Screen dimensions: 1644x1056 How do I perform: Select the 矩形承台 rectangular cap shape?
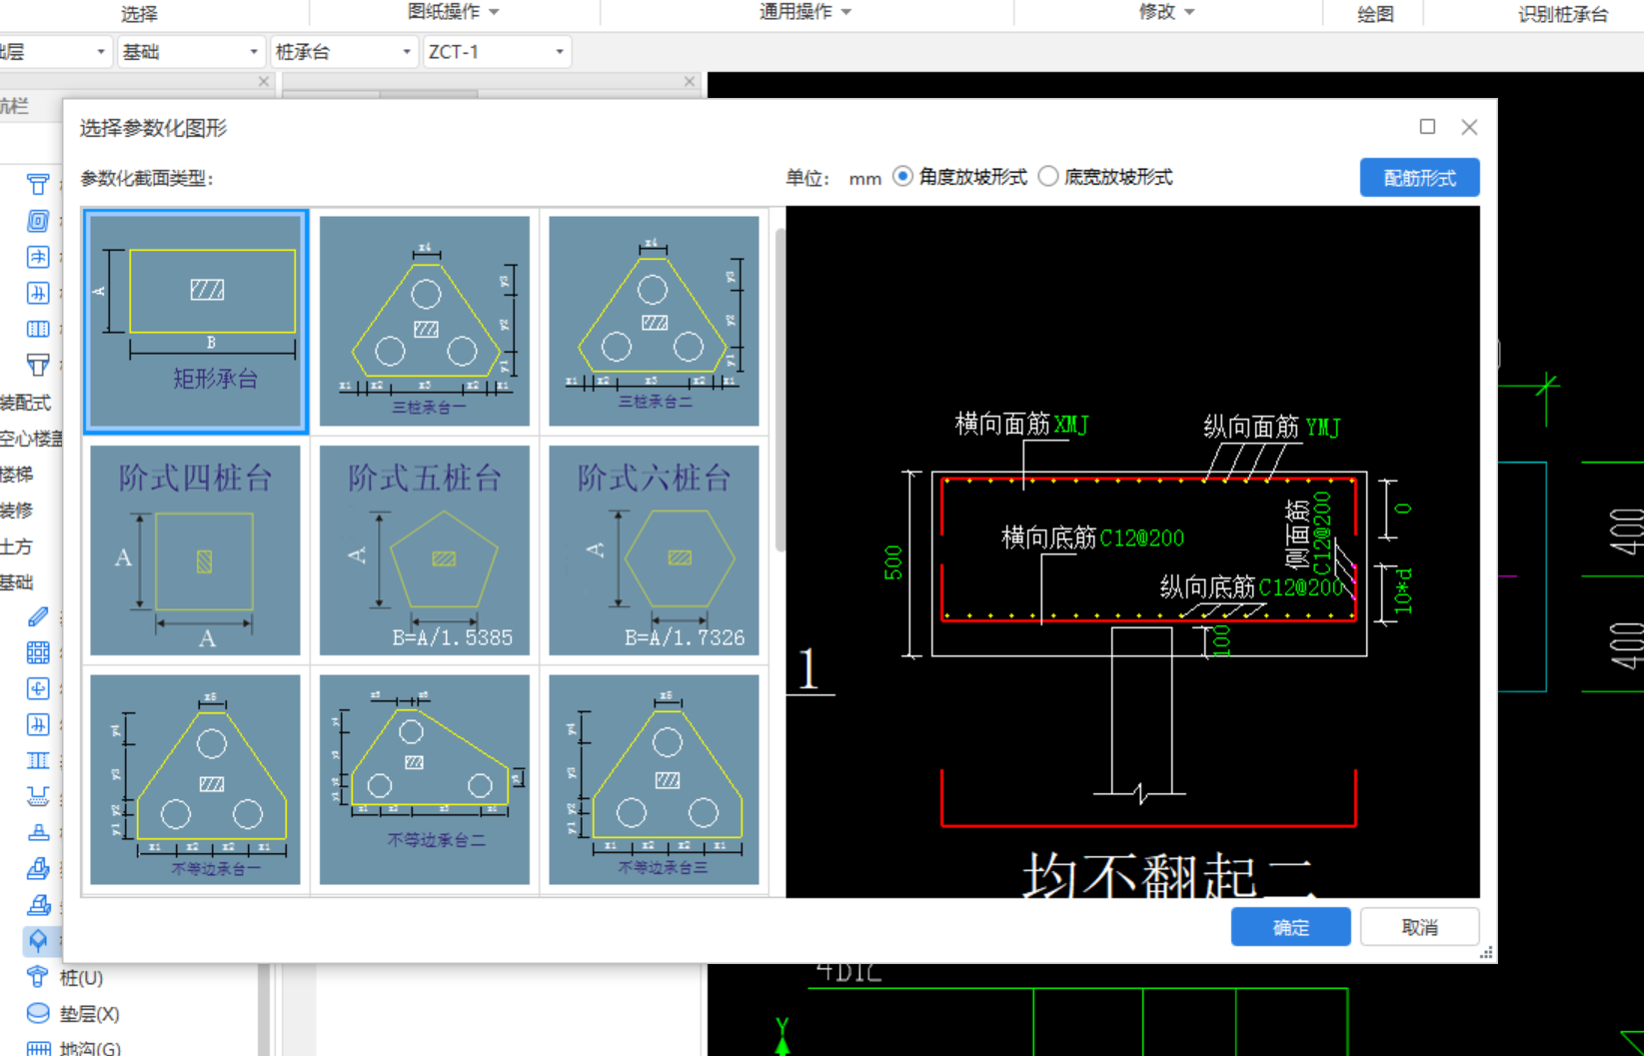tap(196, 322)
